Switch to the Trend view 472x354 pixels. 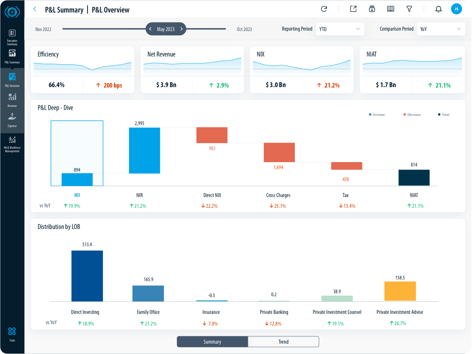pyautogui.click(x=283, y=342)
